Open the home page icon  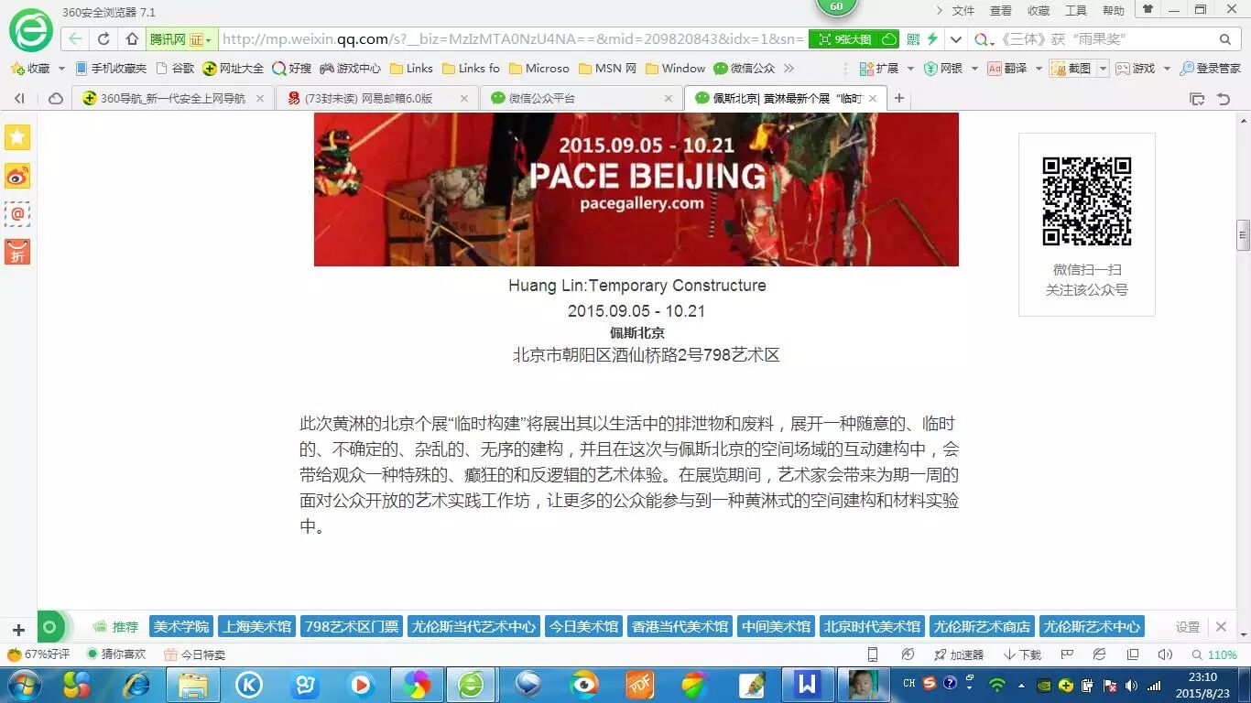click(x=132, y=39)
